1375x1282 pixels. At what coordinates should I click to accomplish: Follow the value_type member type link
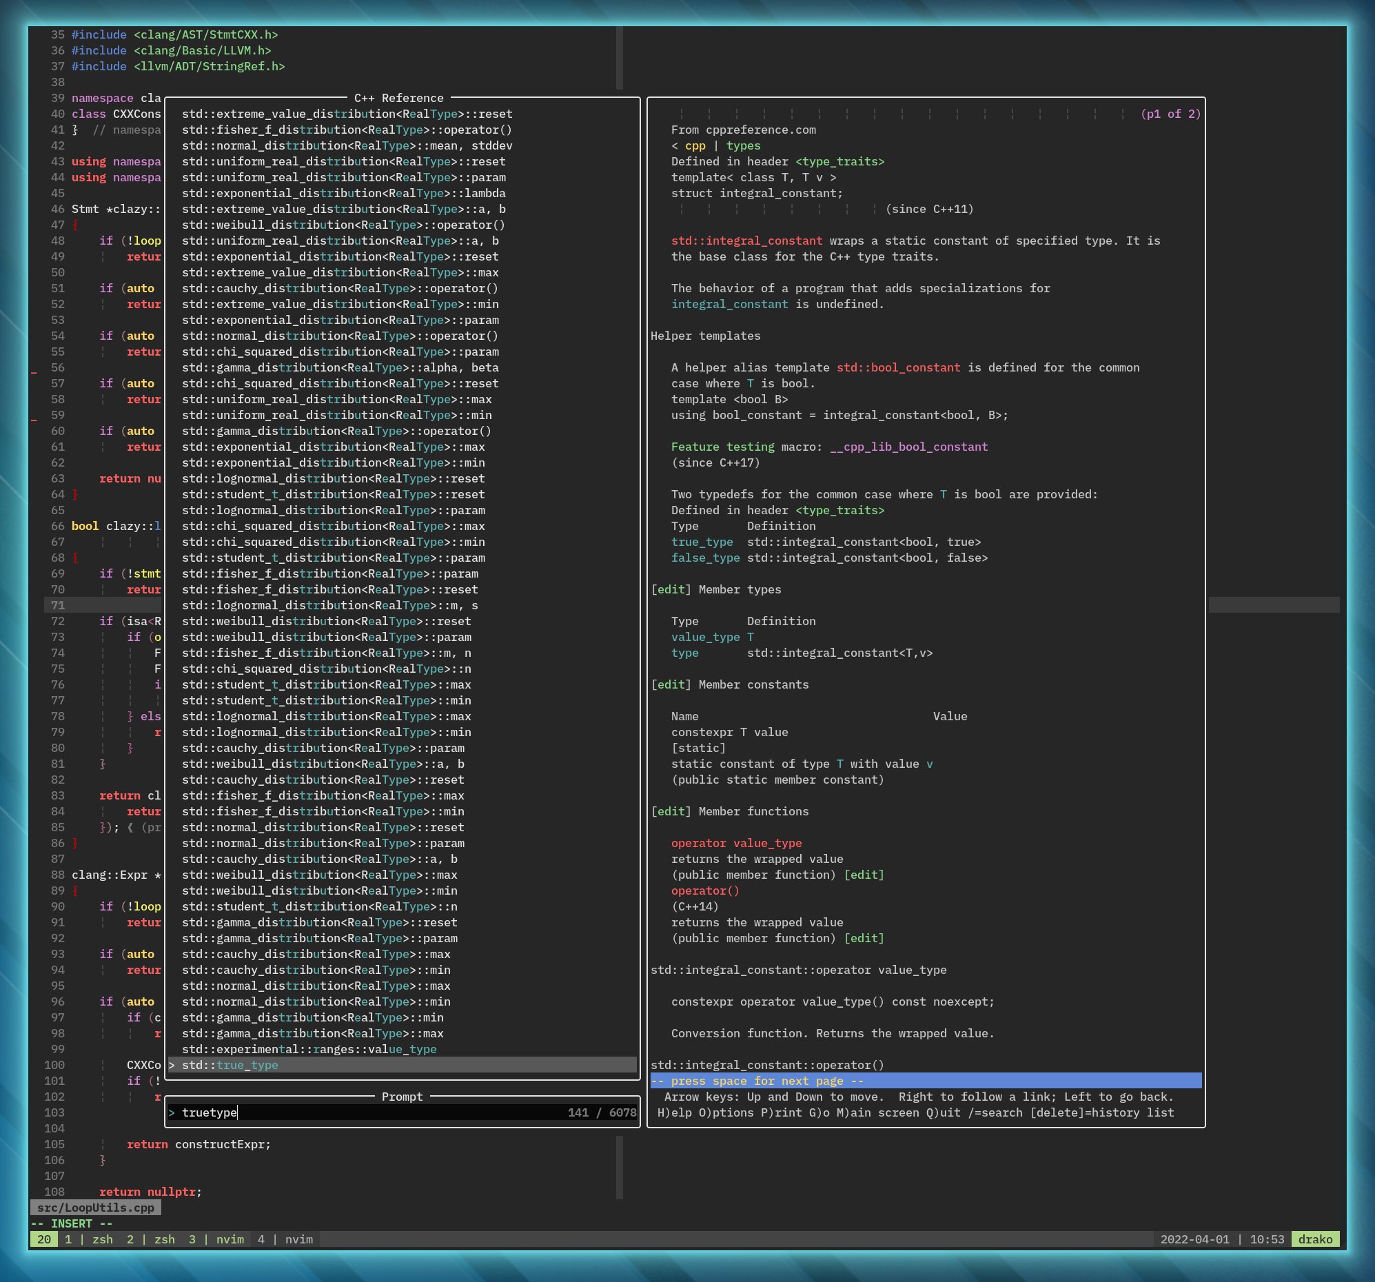706,636
